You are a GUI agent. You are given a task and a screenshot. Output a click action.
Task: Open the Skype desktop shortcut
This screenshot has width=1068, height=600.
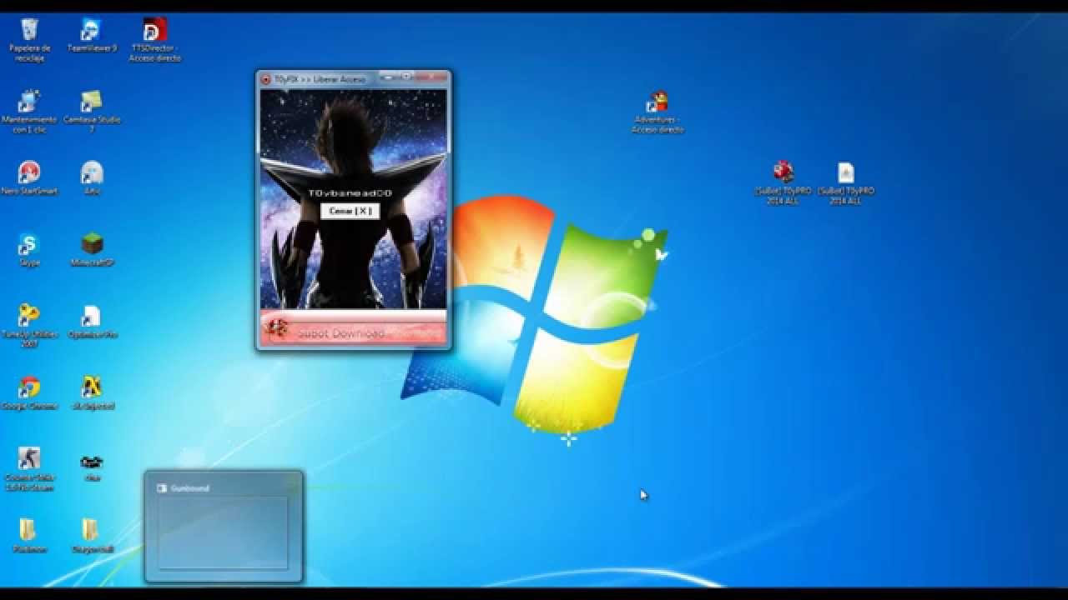coord(29,245)
